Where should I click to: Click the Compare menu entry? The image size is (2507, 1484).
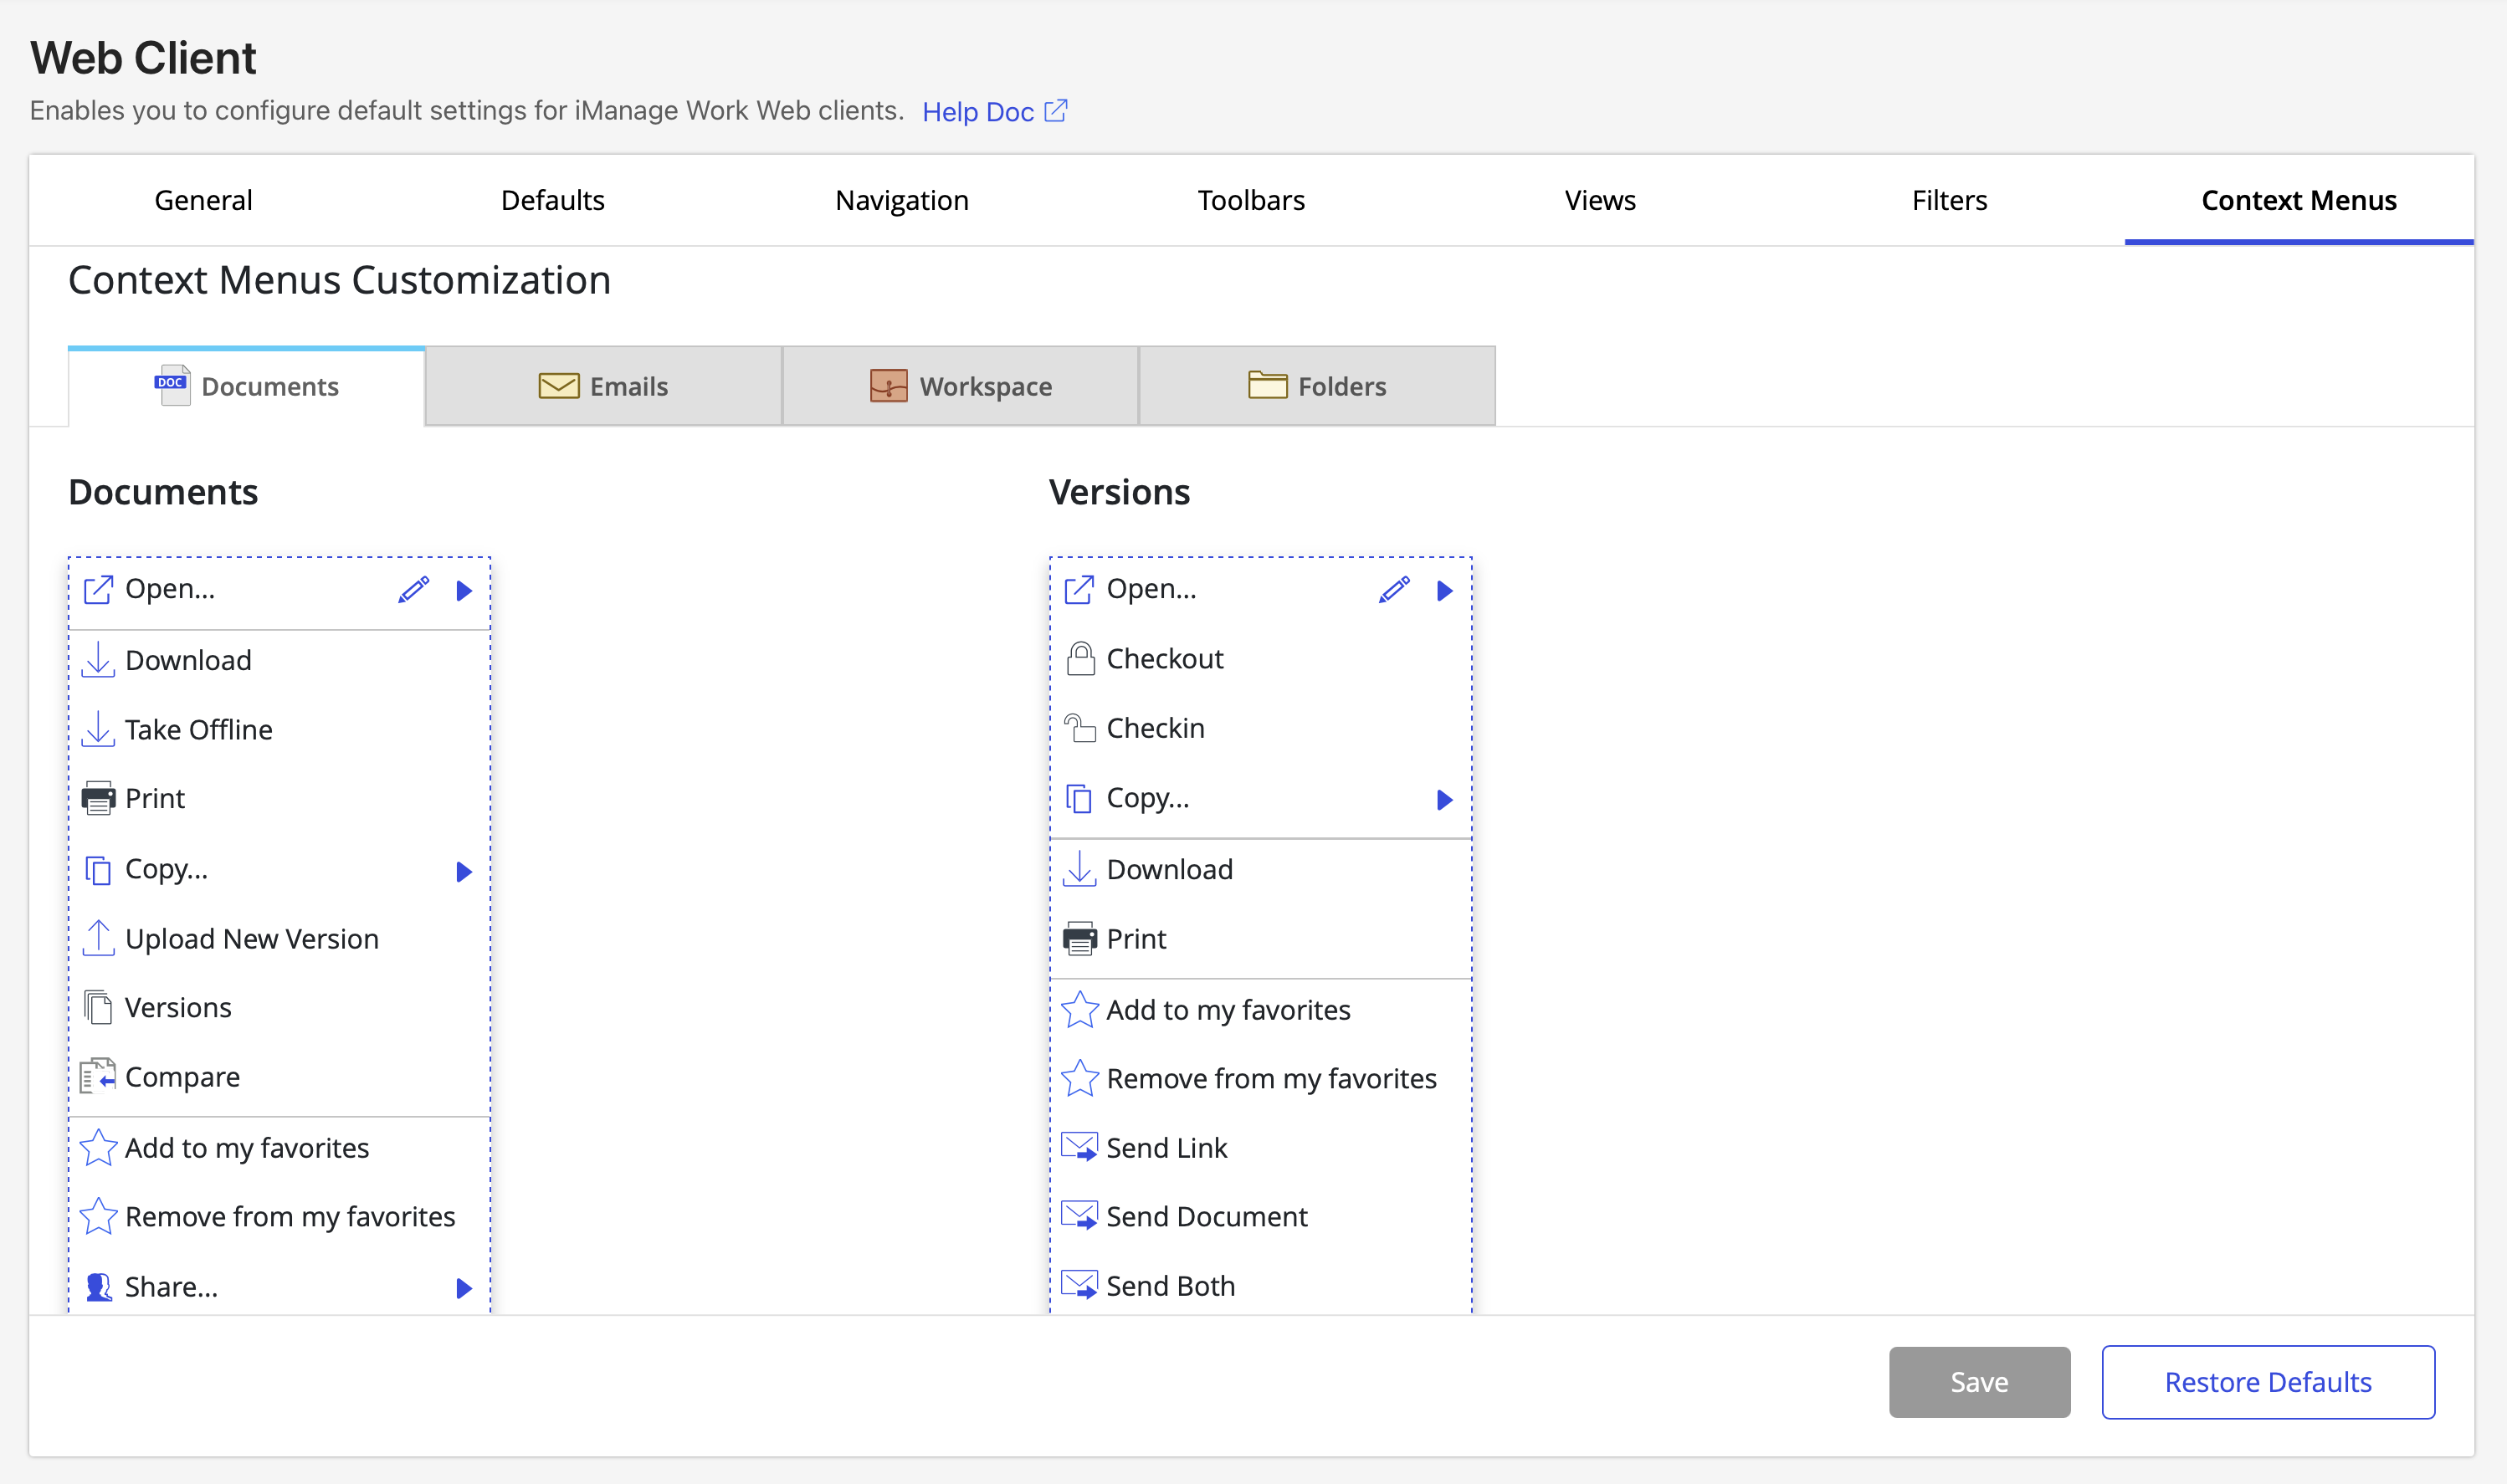click(x=279, y=1077)
